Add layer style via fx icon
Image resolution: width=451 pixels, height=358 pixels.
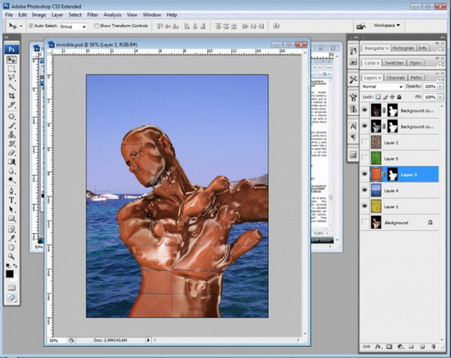378,346
